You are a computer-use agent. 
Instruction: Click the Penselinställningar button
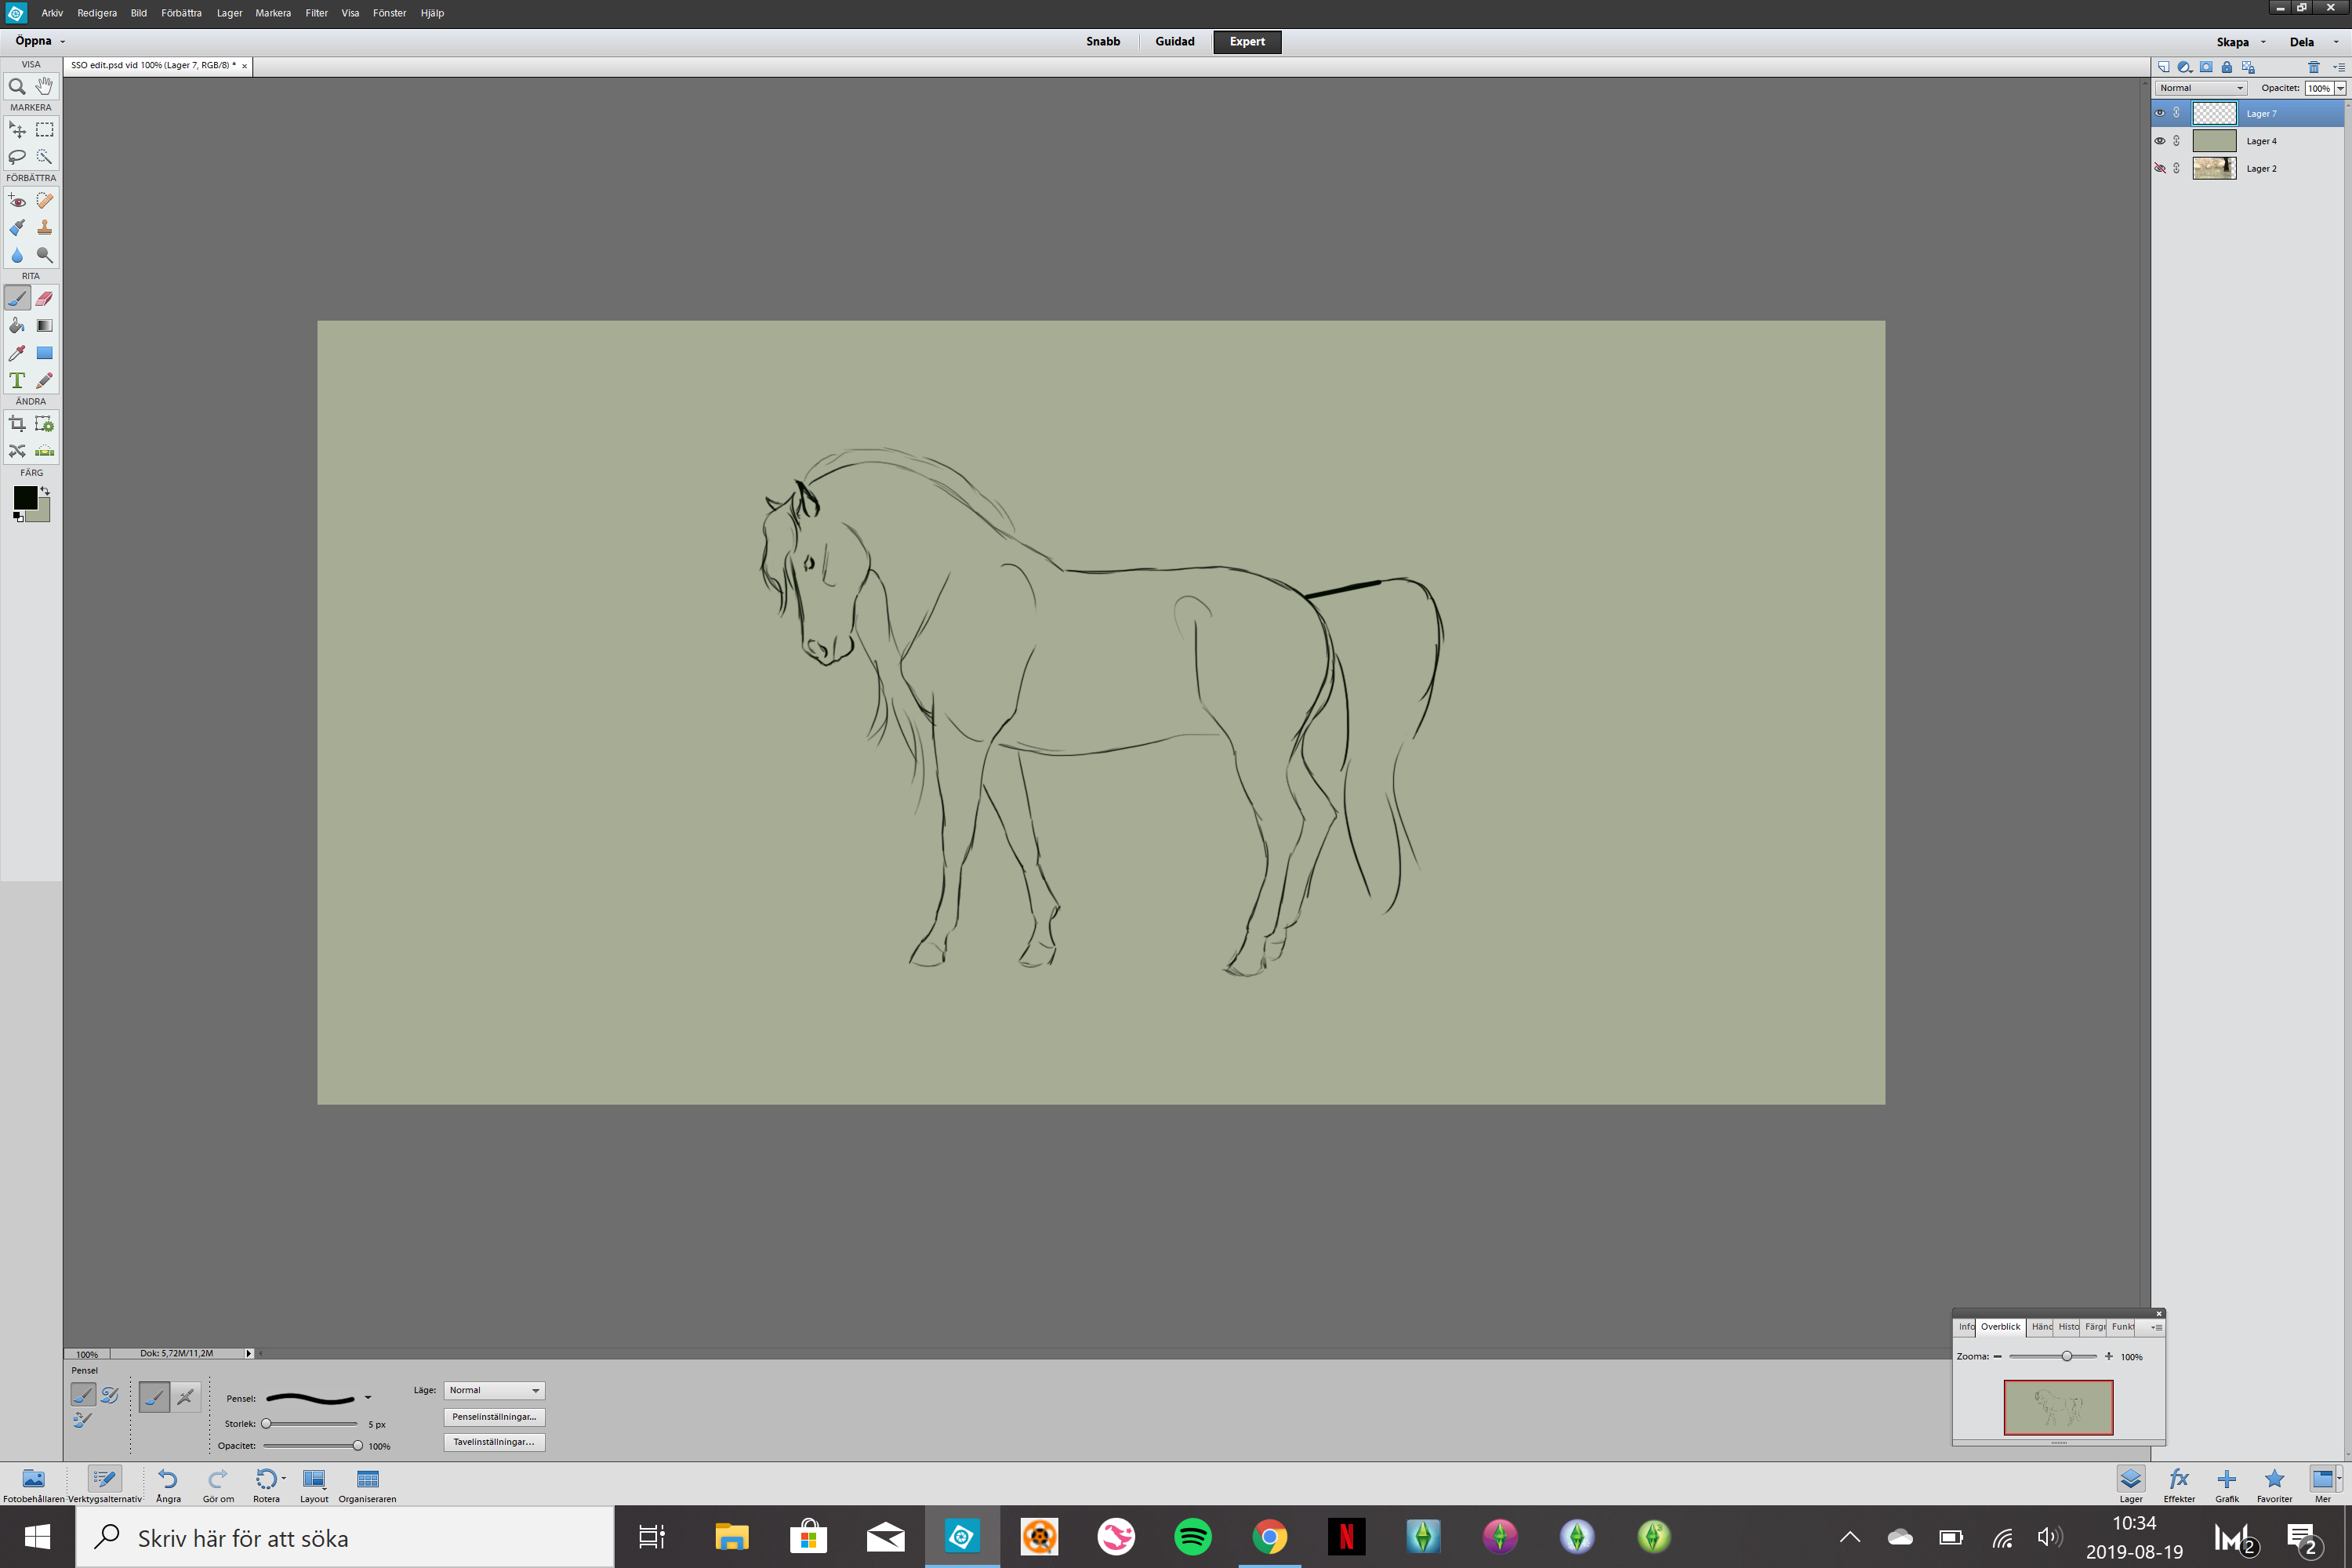tap(494, 1417)
